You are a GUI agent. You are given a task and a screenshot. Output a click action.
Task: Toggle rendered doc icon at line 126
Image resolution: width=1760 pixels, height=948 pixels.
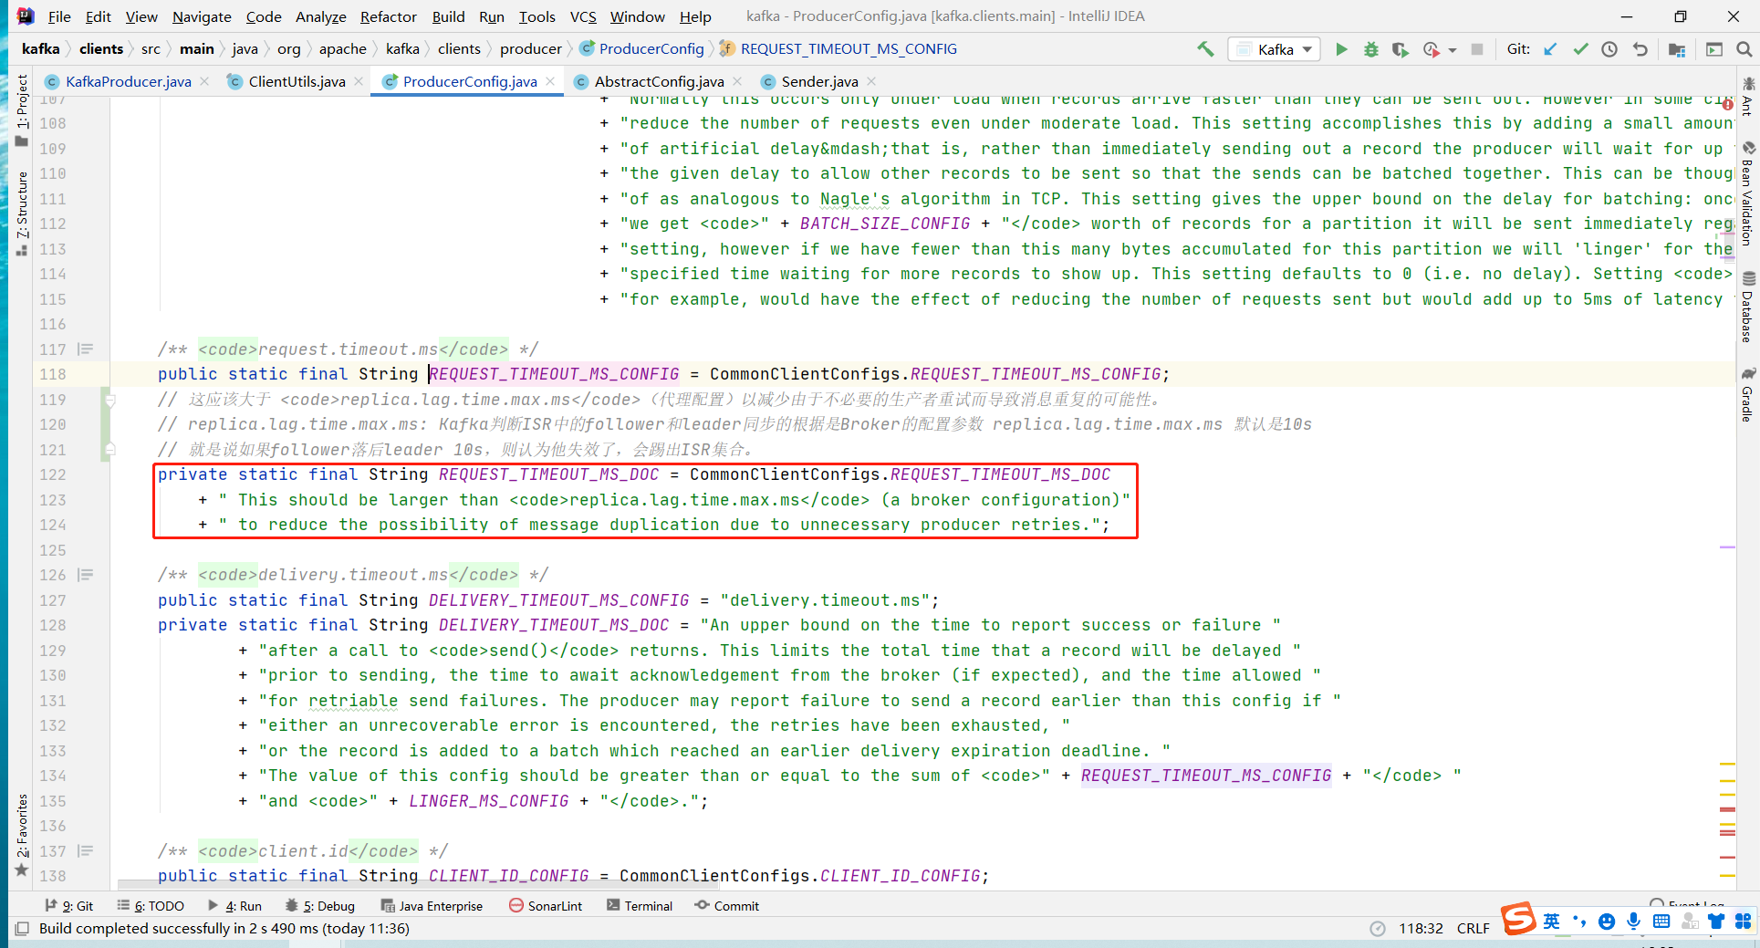click(86, 575)
